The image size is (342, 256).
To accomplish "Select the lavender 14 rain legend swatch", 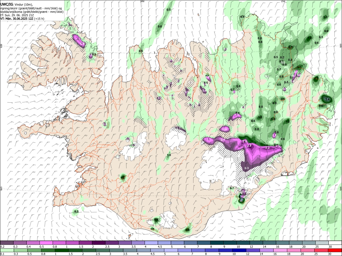I will (x=266, y=250).
